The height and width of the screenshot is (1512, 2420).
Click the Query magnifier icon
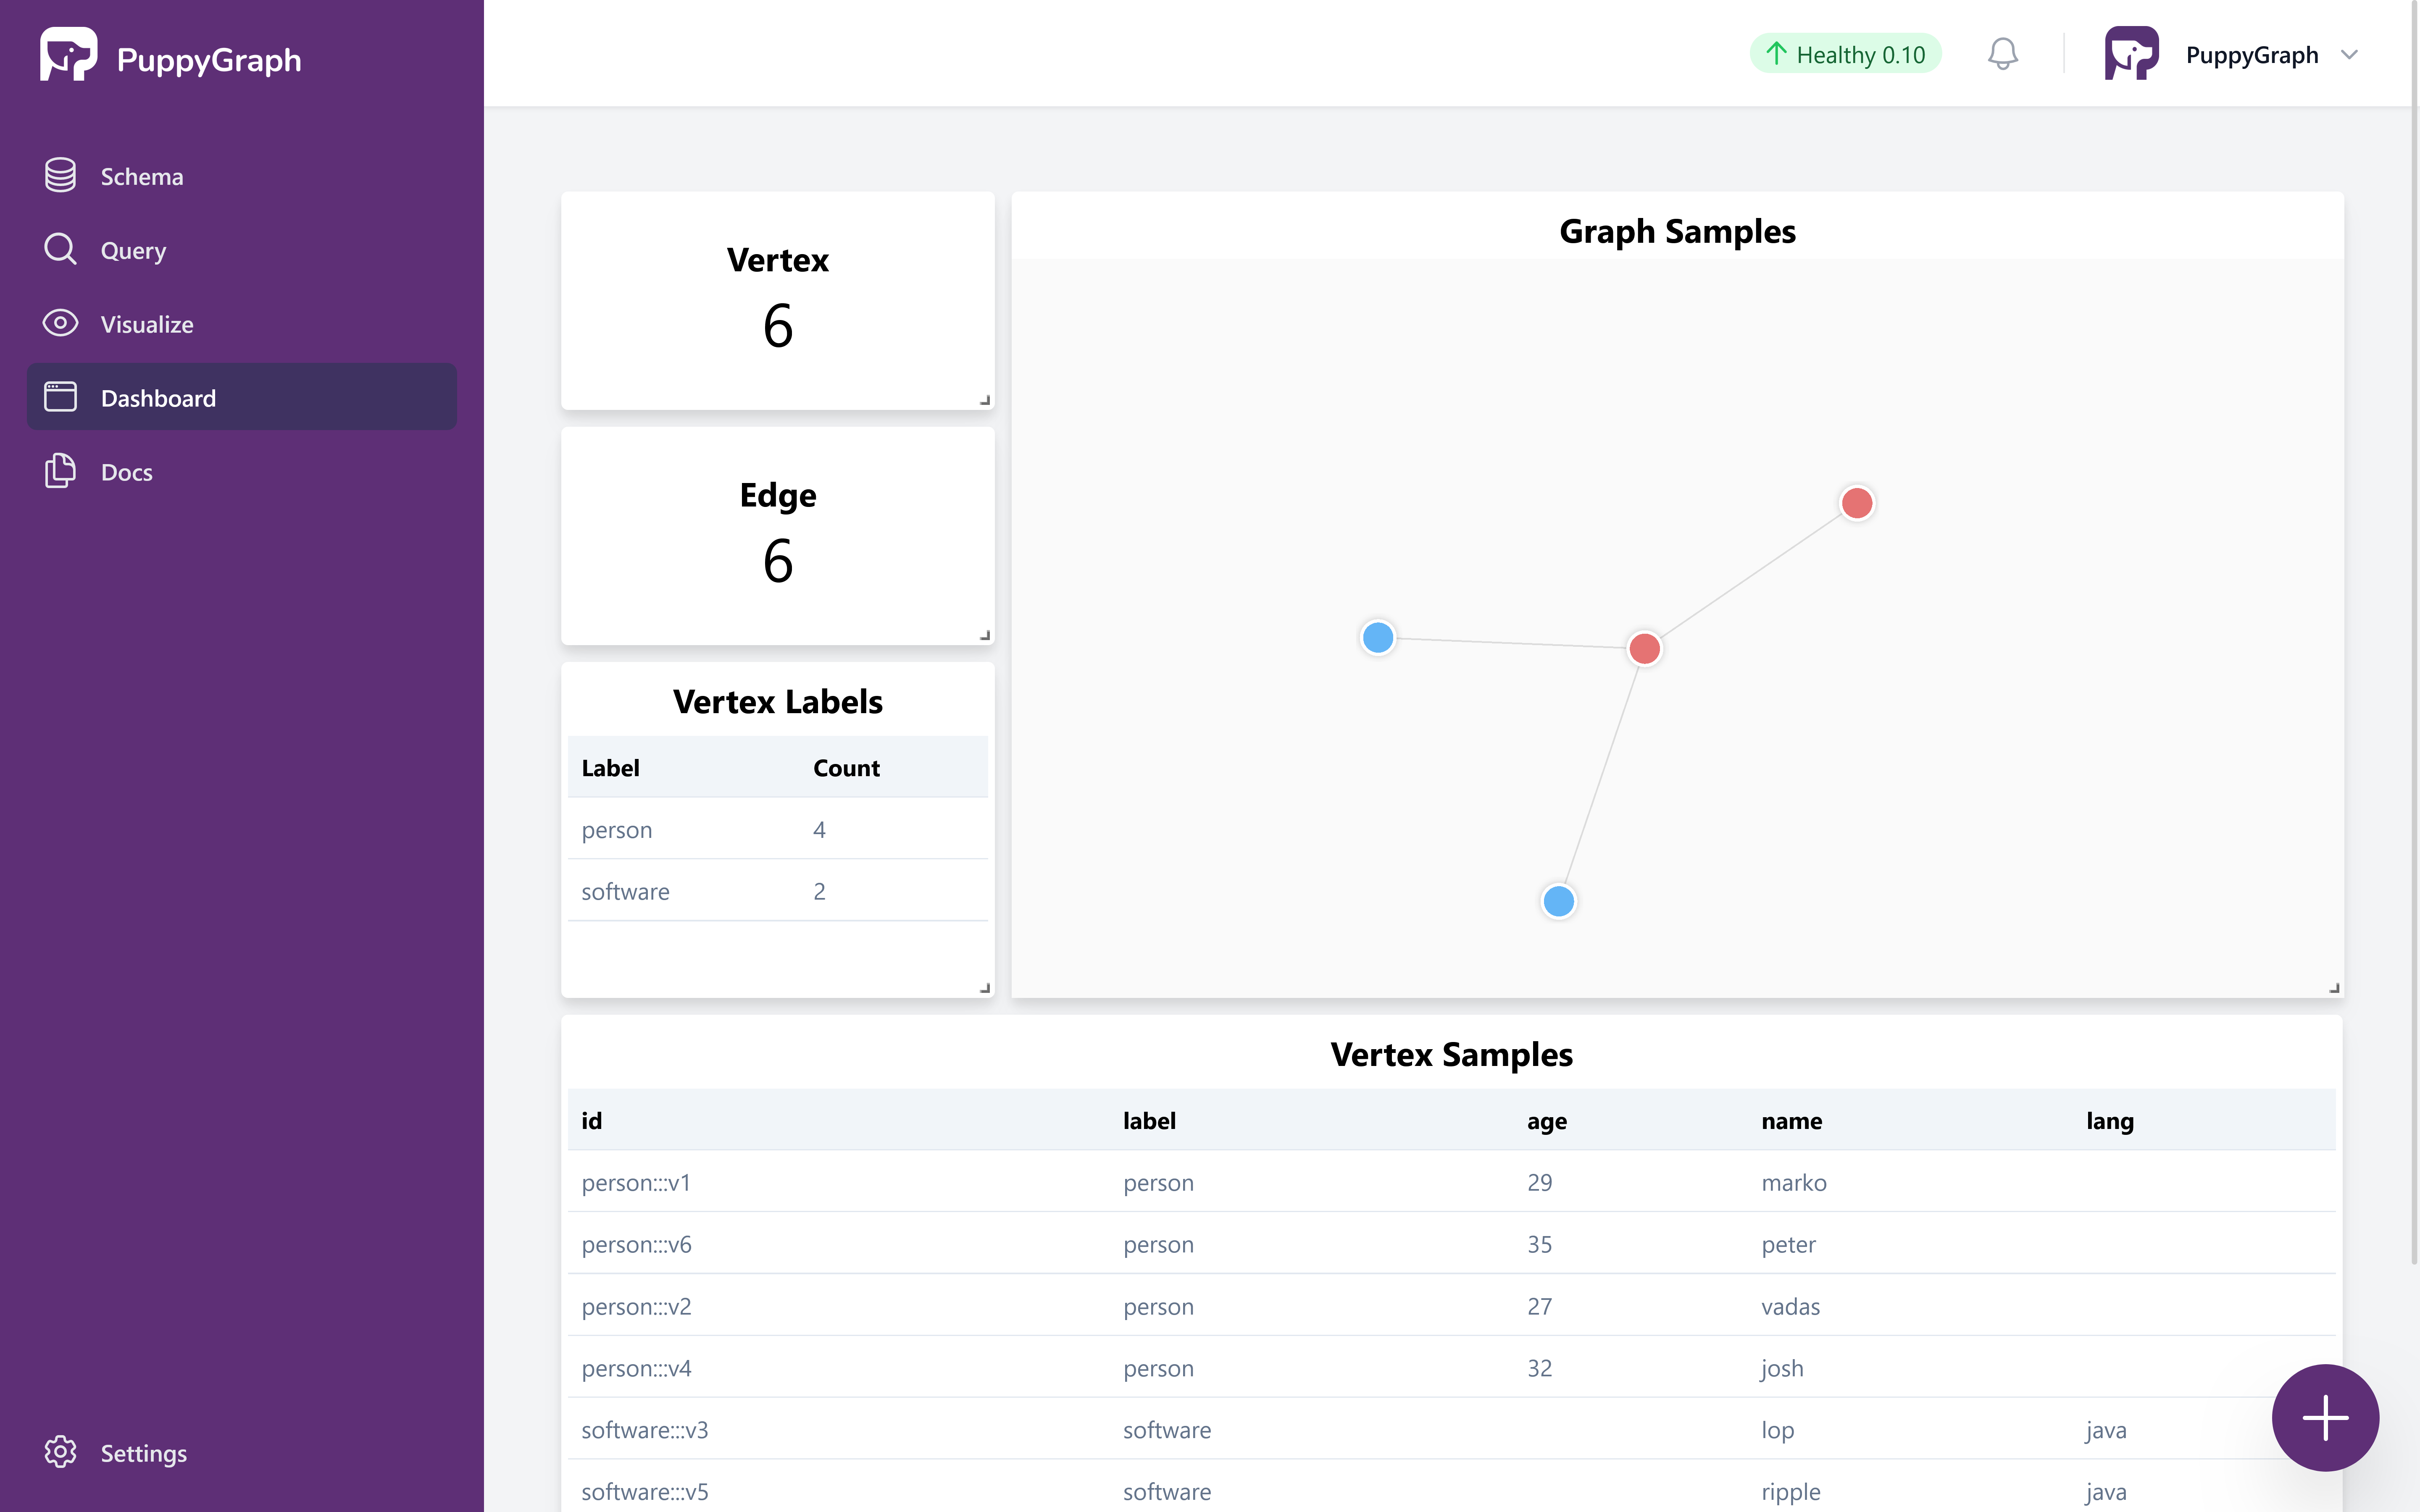(60, 249)
